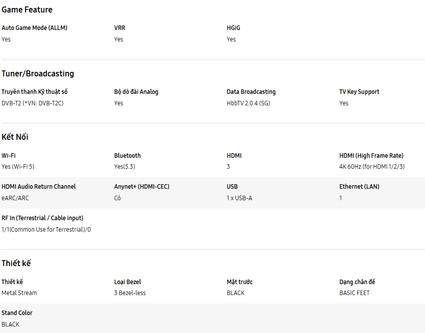Select the Ethernet (LAN) label
Viewport: 425px width, 333px height.
tap(359, 187)
